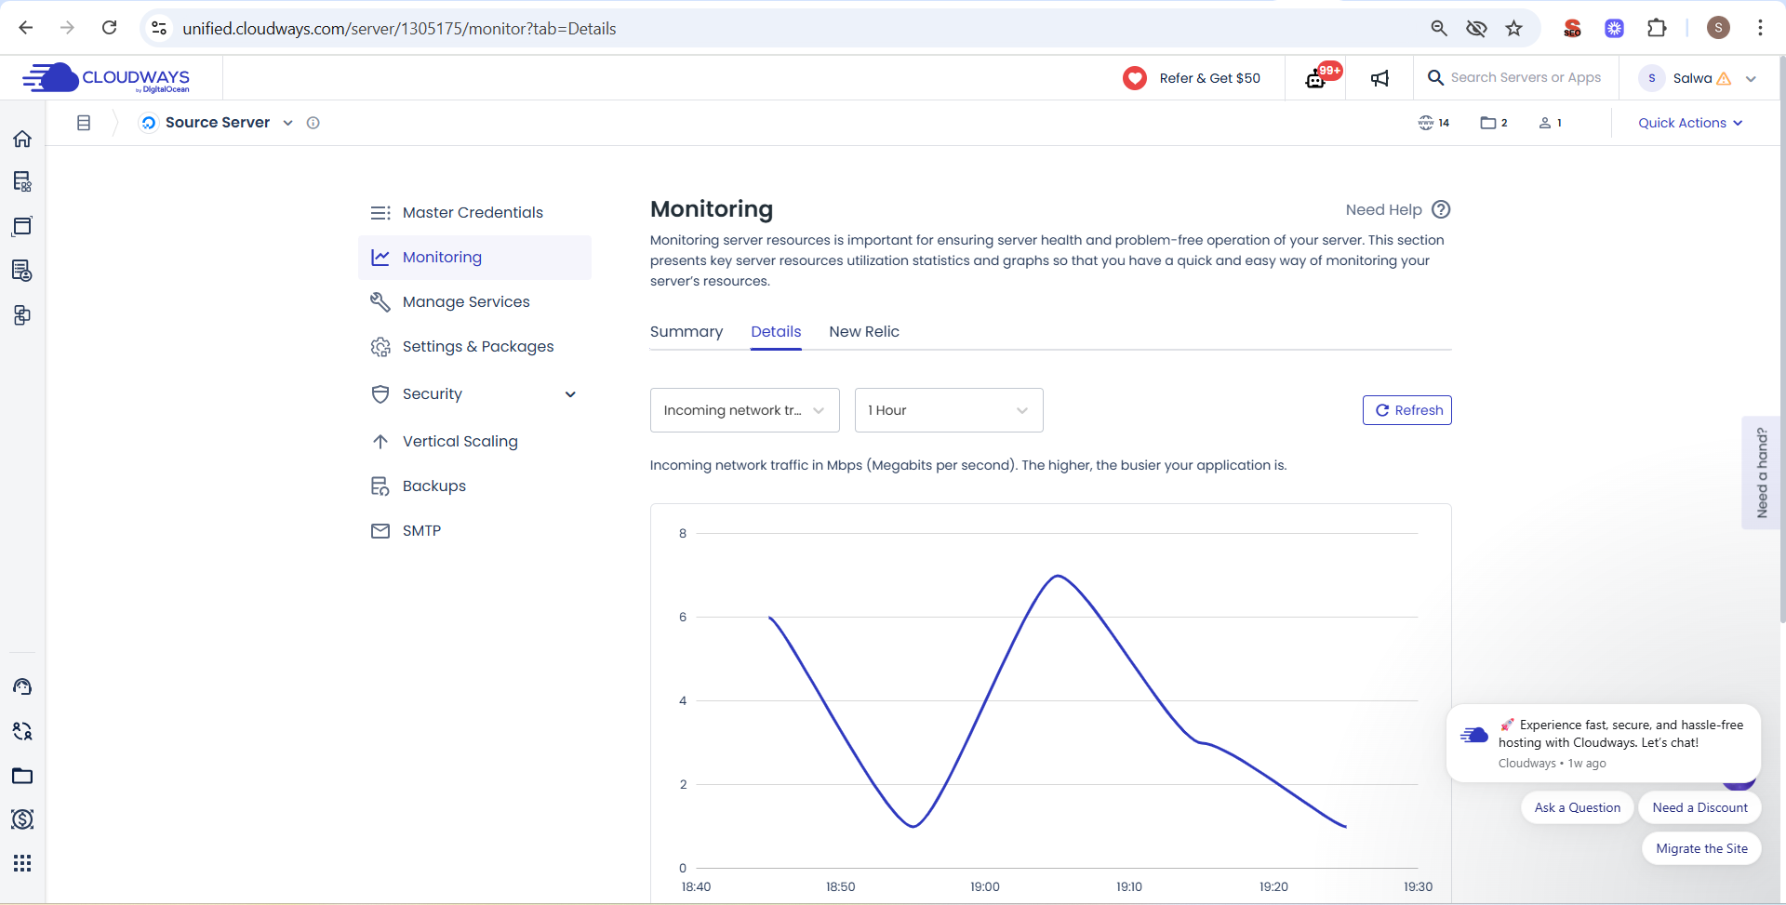The image size is (1786, 905).
Task: Click the Need Help question mark icon
Action: click(1441, 209)
